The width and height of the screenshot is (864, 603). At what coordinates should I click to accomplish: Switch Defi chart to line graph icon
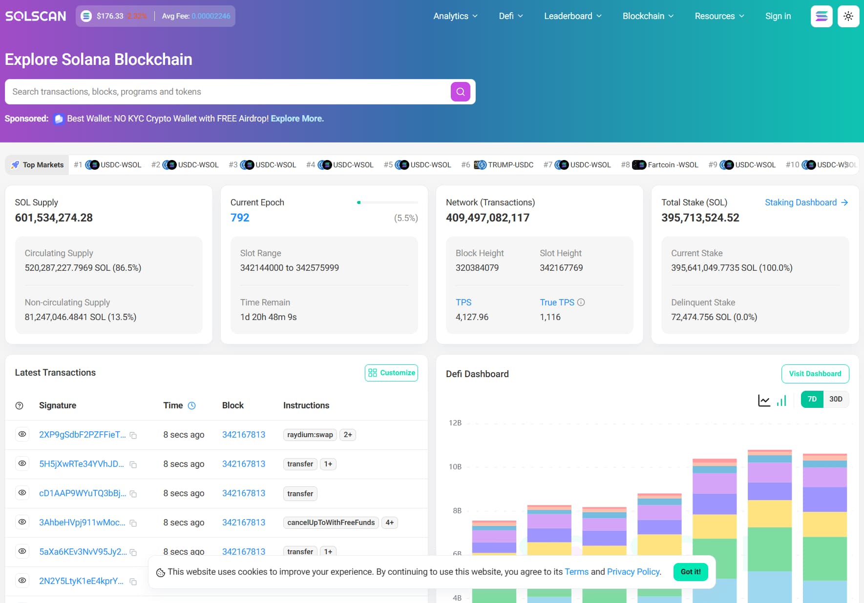click(764, 401)
